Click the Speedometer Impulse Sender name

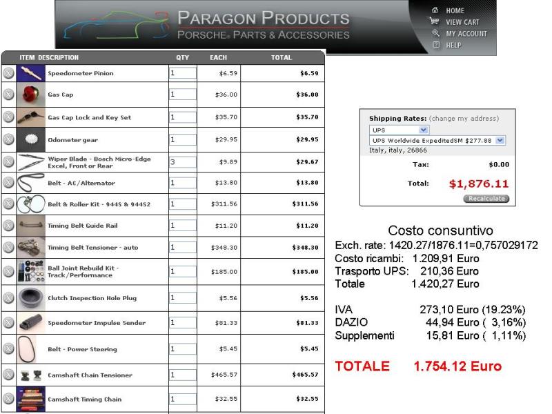(97, 323)
